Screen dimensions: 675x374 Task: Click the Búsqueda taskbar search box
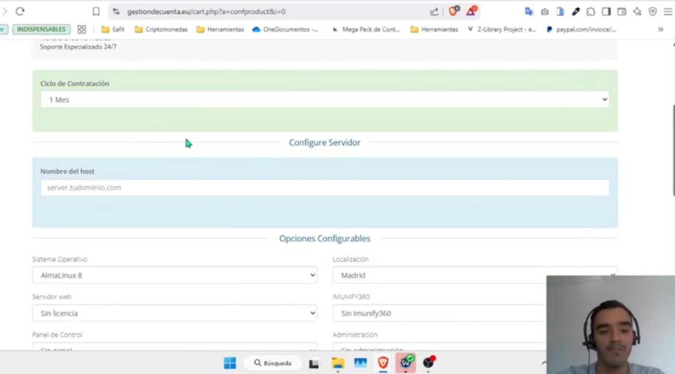[273, 363]
